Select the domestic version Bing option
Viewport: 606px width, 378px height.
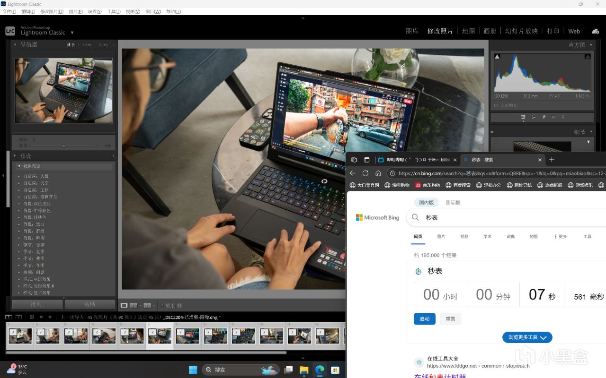(427, 202)
